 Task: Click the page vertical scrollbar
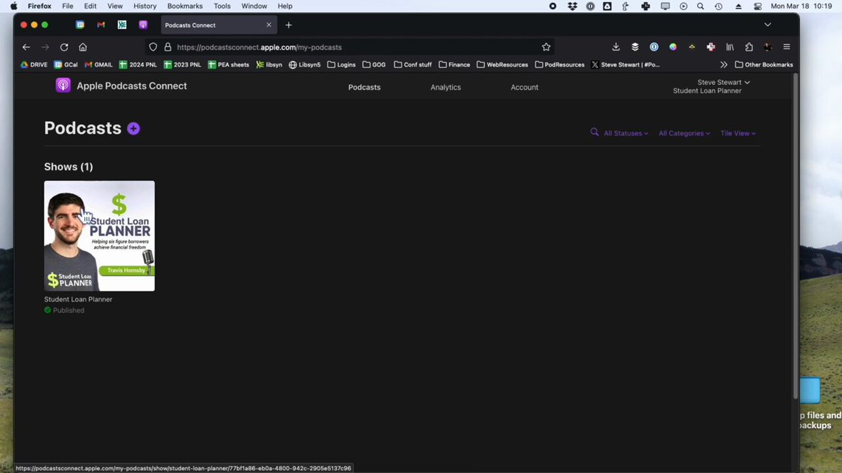click(x=795, y=235)
